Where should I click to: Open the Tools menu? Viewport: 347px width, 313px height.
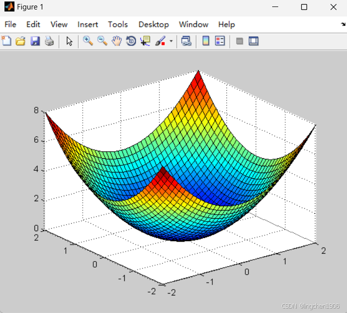[x=118, y=24]
